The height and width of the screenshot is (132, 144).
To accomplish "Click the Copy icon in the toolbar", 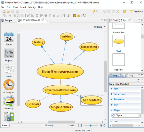I will coord(109,12).
